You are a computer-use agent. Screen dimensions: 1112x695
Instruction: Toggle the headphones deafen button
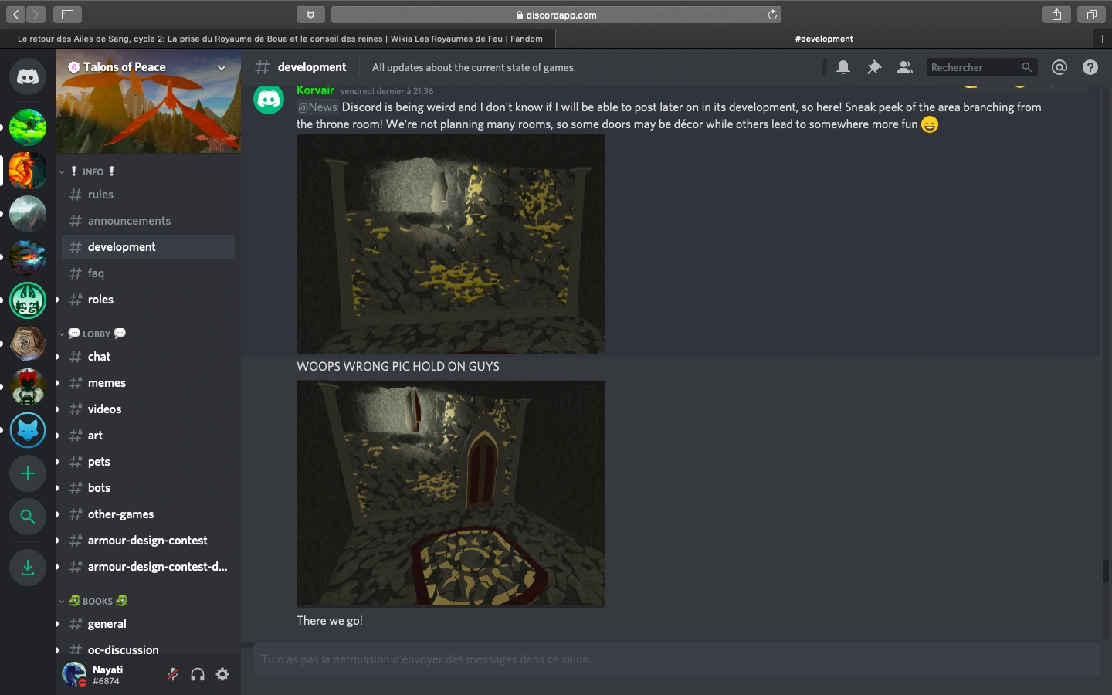click(198, 674)
